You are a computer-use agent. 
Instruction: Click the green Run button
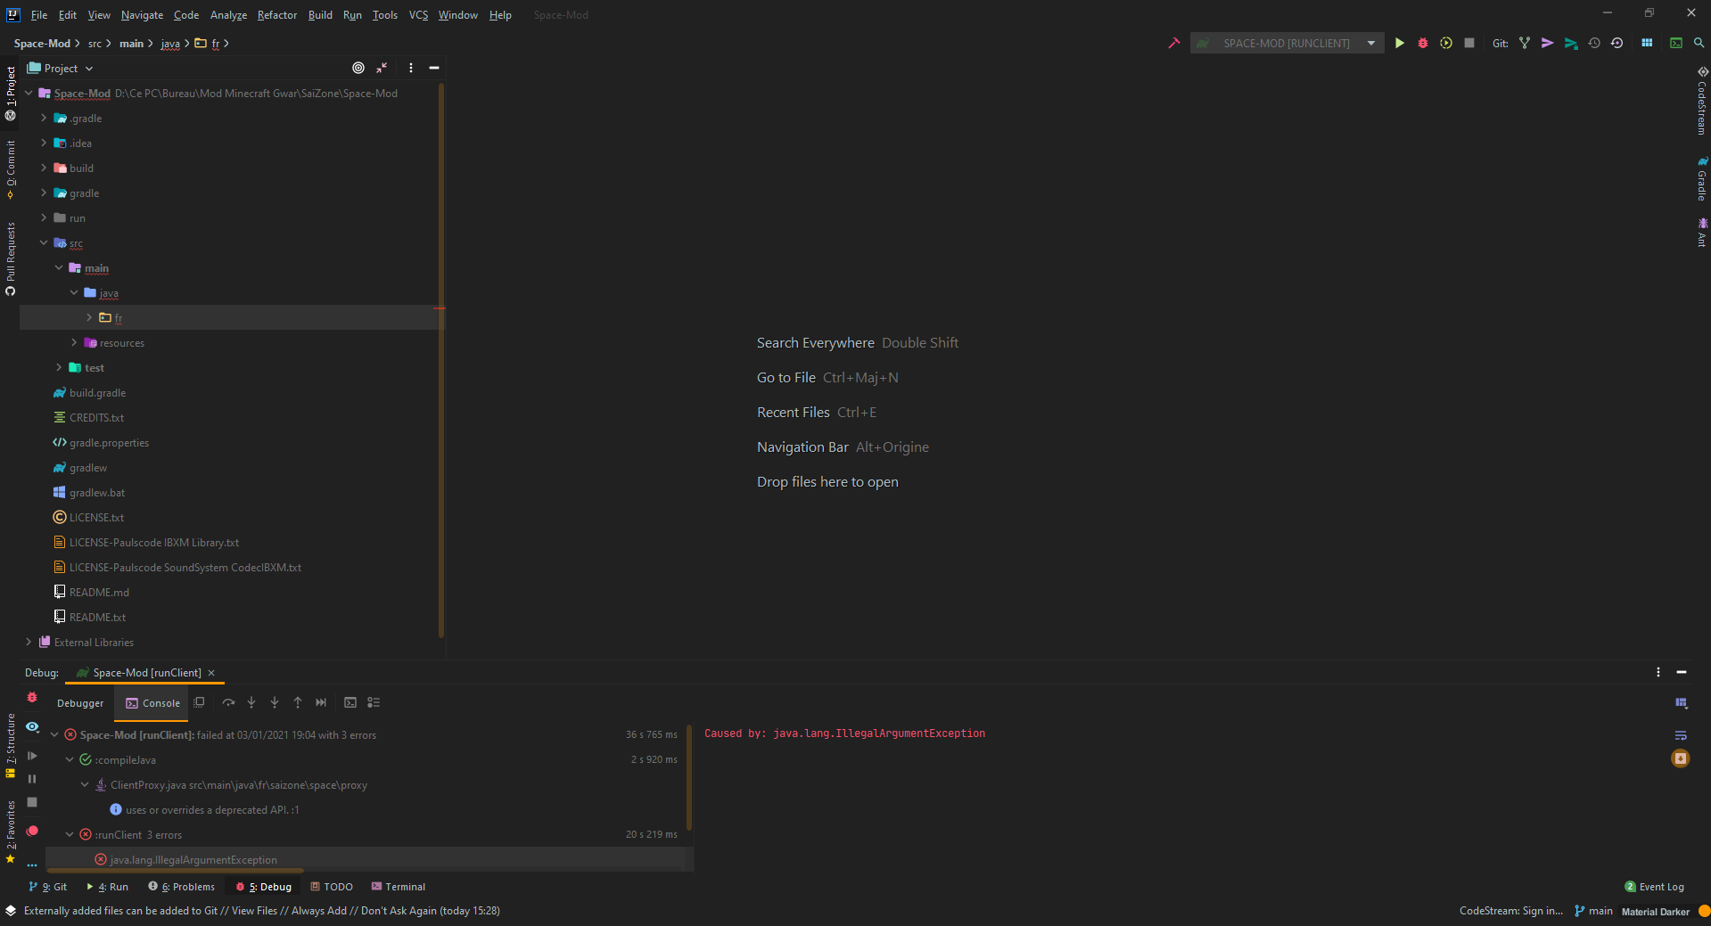tap(1400, 43)
